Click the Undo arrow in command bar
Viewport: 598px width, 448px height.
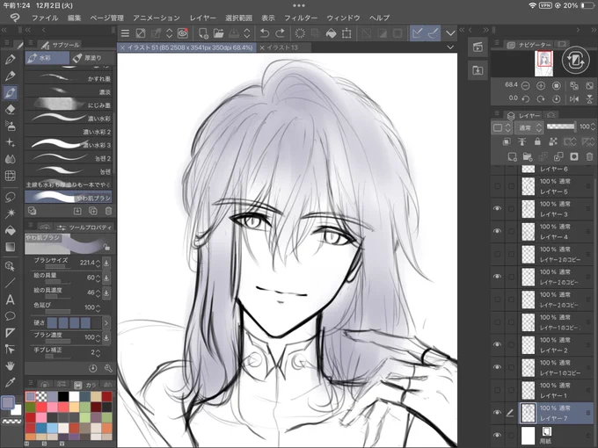[x=265, y=33]
